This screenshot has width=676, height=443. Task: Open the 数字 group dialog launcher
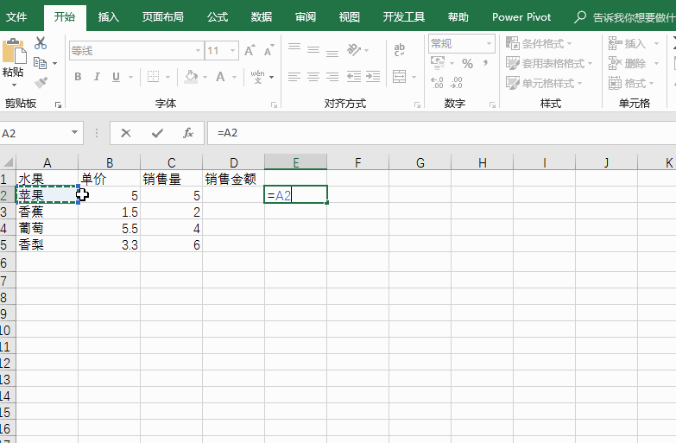[492, 104]
